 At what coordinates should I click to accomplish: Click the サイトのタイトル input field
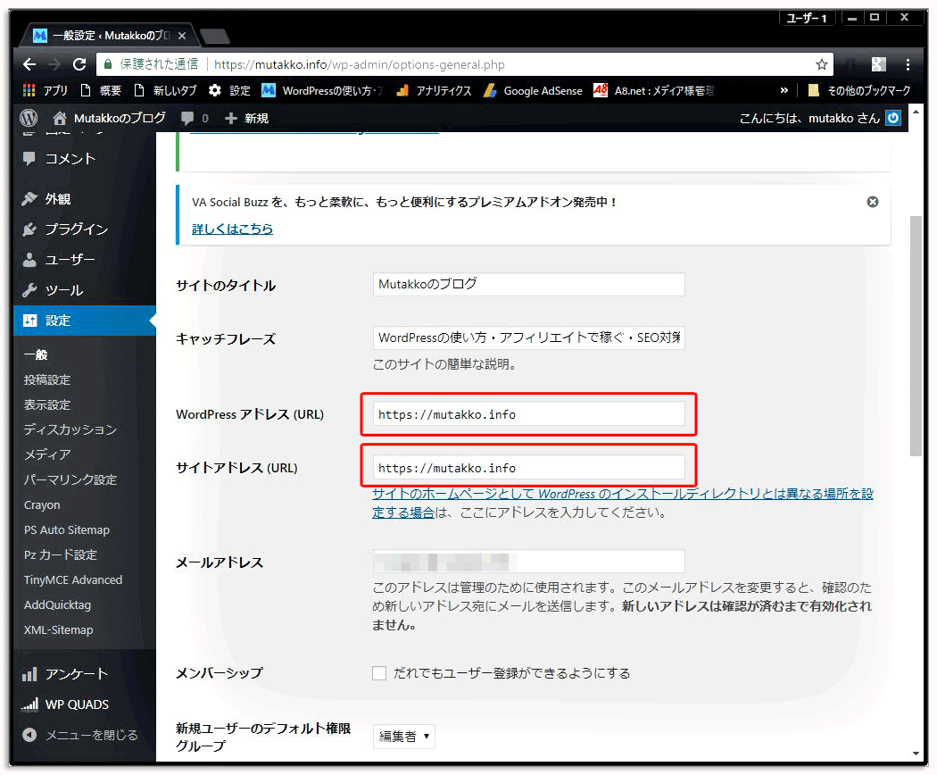click(x=528, y=283)
